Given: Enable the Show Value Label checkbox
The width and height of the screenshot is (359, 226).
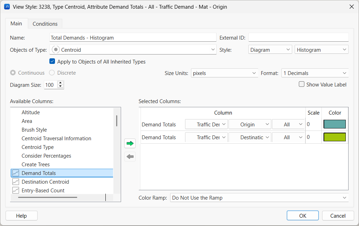Looking at the screenshot, I should (302, 84).
